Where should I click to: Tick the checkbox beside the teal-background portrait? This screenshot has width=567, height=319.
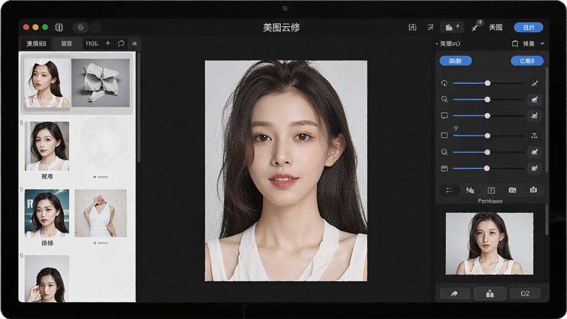coord(22,189)
